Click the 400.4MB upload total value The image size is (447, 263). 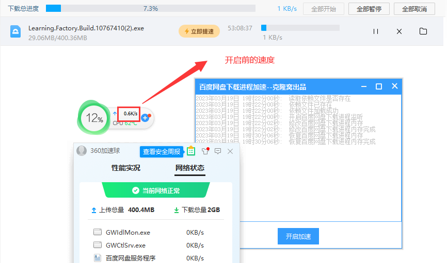[141, 210]
